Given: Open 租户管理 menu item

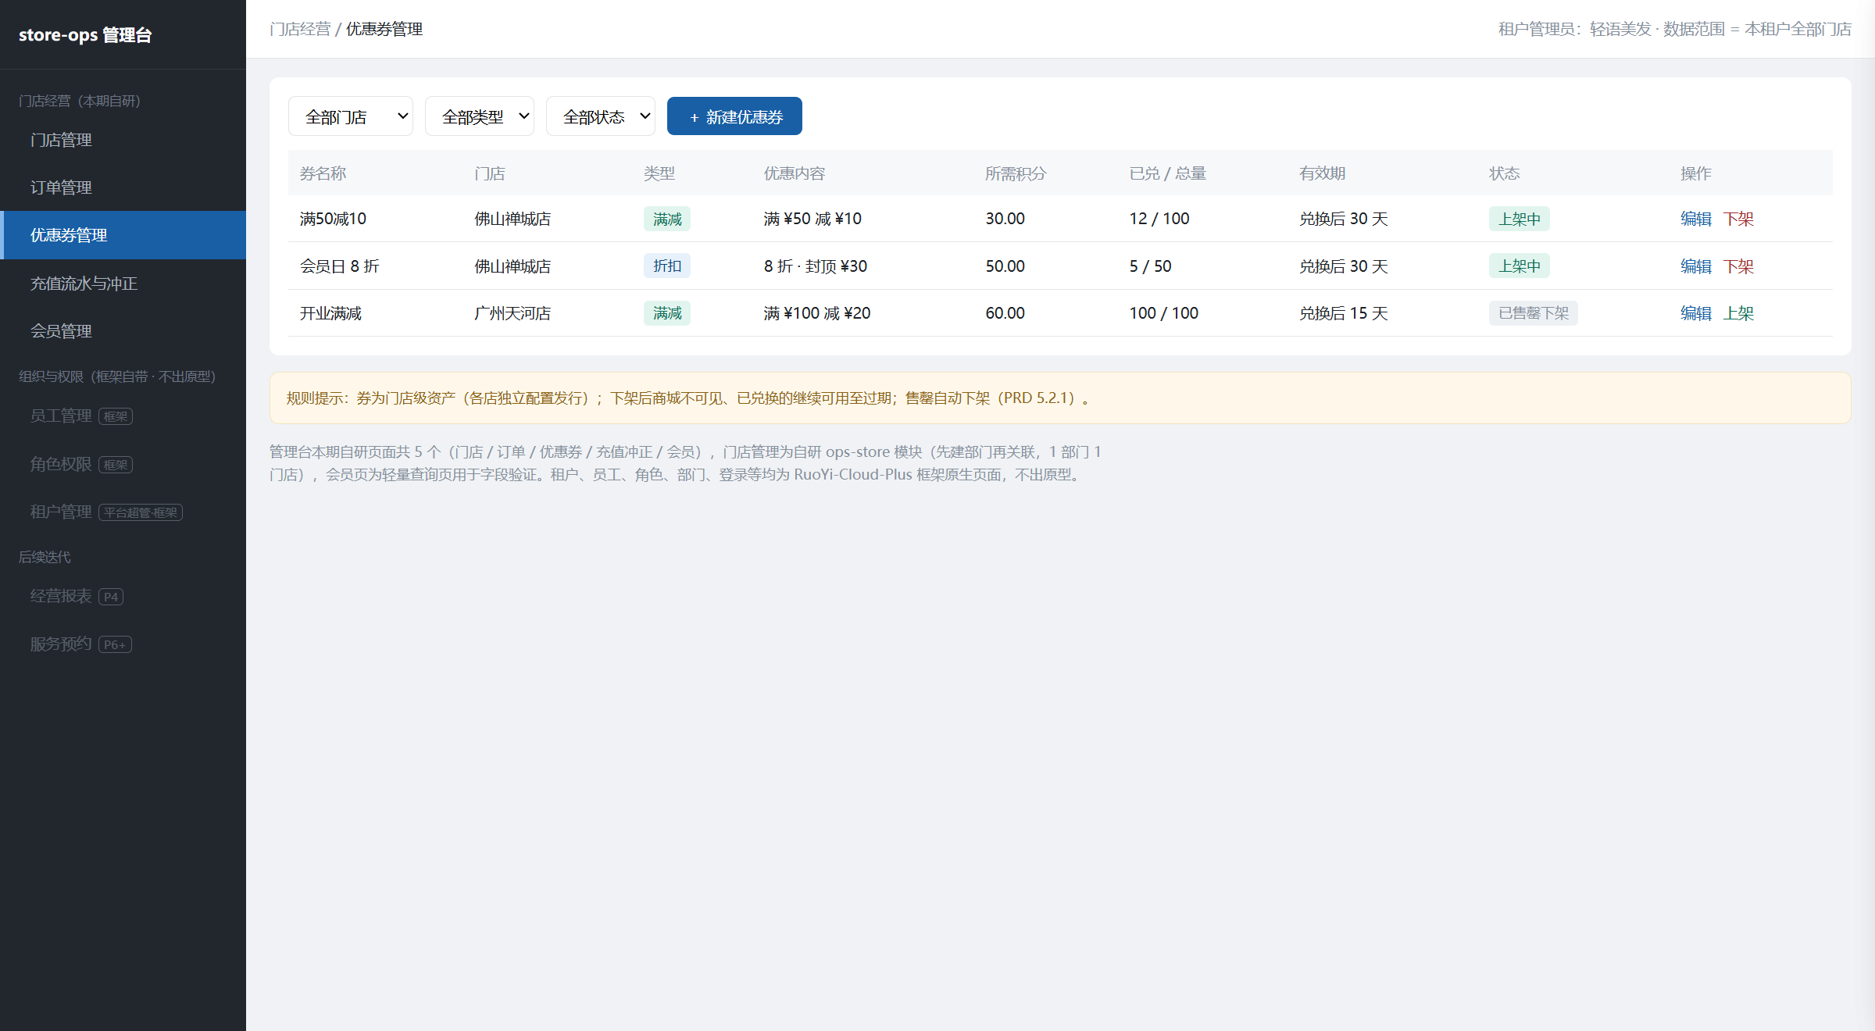Looking at the screenshot, I should 123,512.
